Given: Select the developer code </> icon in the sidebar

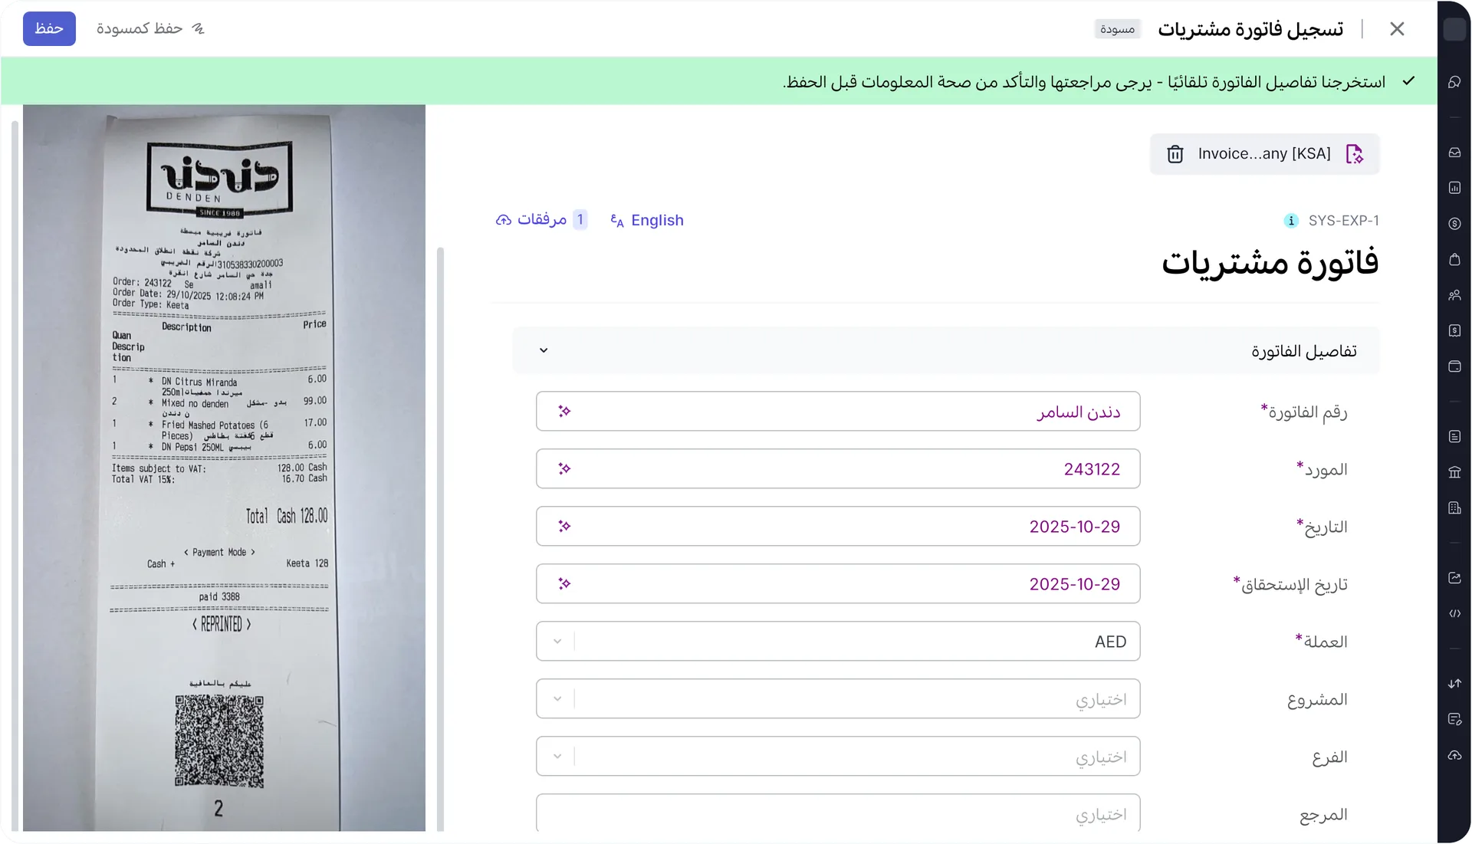Looking at the screenshot, I should pyautogui.click(x=1454, y=613).
